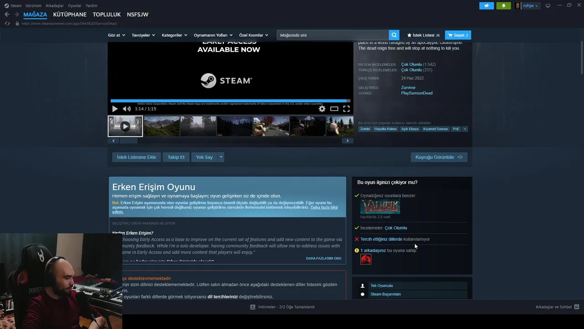Open the Oyunlar menu

(75, 5)
